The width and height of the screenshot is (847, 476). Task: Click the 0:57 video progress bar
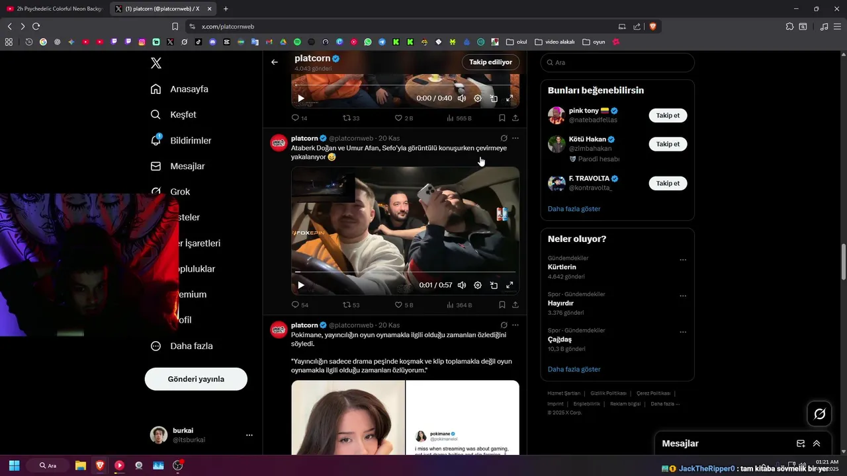[405, 272]
